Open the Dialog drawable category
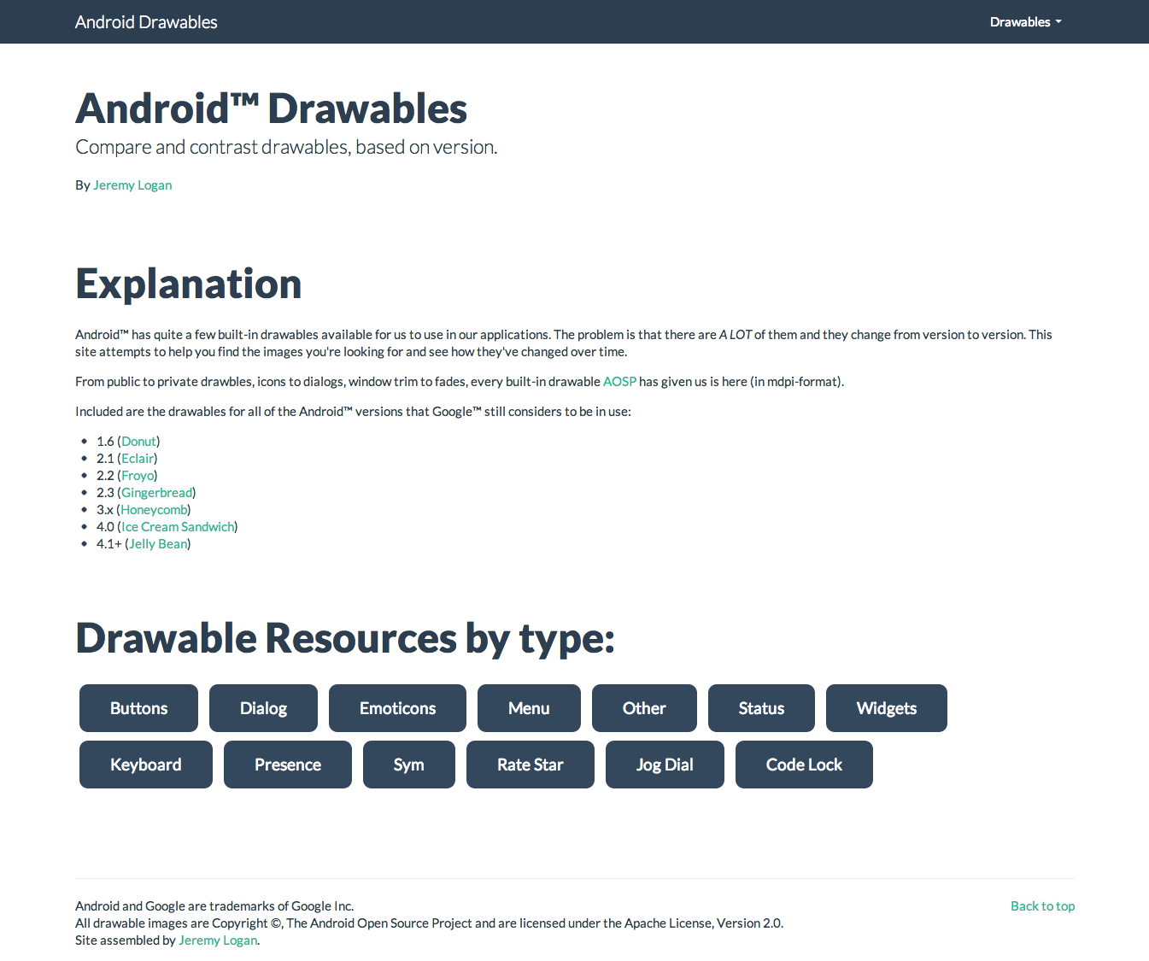 click(263, 708)
